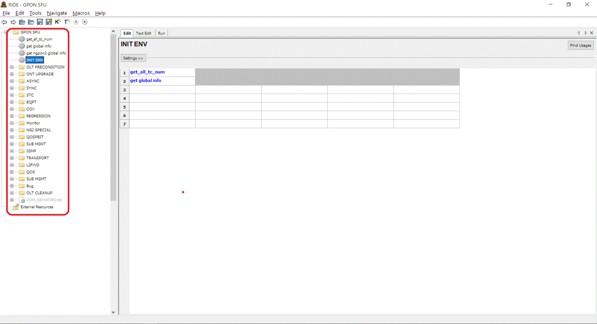The image size is (597, 324).
Task: Click the Open Directory folder toolbar icon
Action: [31, 22]
